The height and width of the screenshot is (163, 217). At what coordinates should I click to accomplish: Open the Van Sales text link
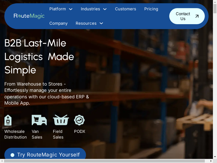pos(37,134)
